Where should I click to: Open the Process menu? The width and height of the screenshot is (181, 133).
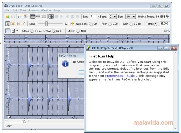[x=33, y=10]
